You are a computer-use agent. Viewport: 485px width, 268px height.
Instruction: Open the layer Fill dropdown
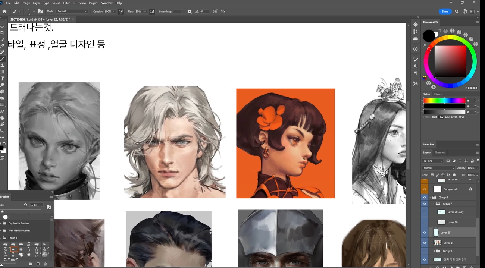click(x=476, y=175)
